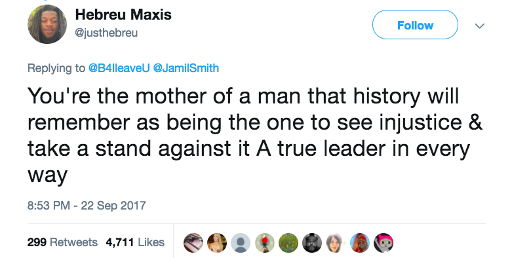Click the first liker avatar in row

pos(193,243)
